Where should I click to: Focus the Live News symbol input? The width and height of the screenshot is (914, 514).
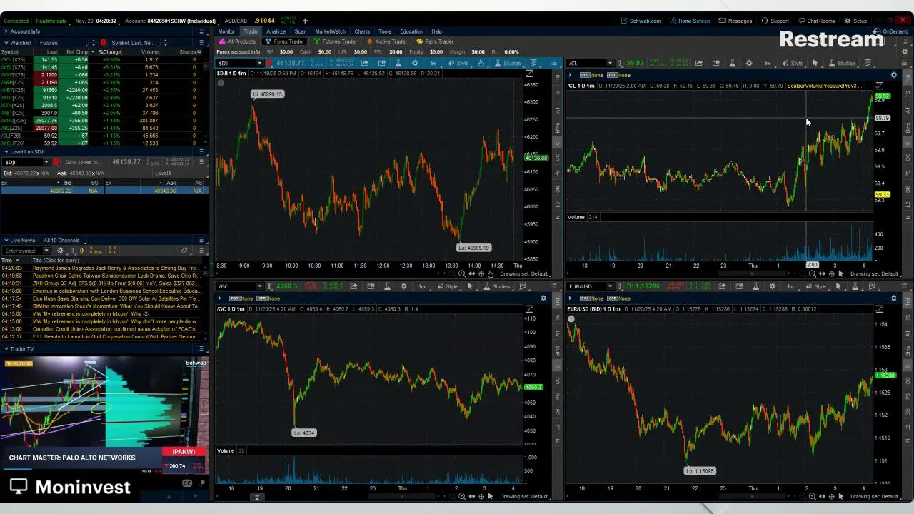[24, 251]
